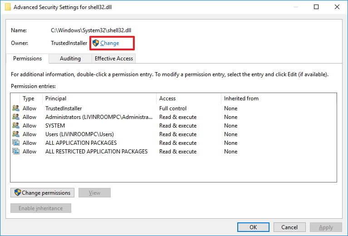Click the shield icon beside Change

tap(96, 43)
